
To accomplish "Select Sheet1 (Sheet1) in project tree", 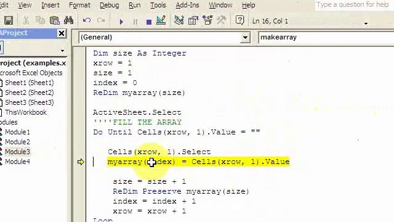I will (30, 83).
